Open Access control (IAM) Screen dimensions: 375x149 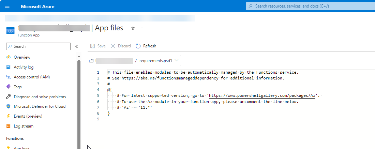tap(32, 77)
